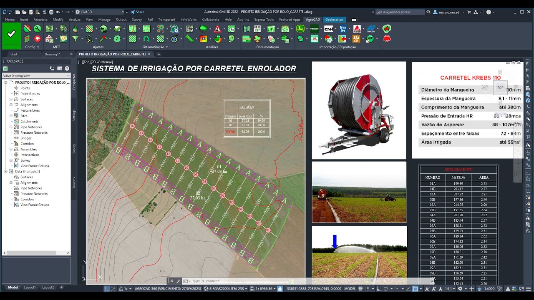Select Catchments in Prospector tree
534x300 pixels.
point(29,121)
